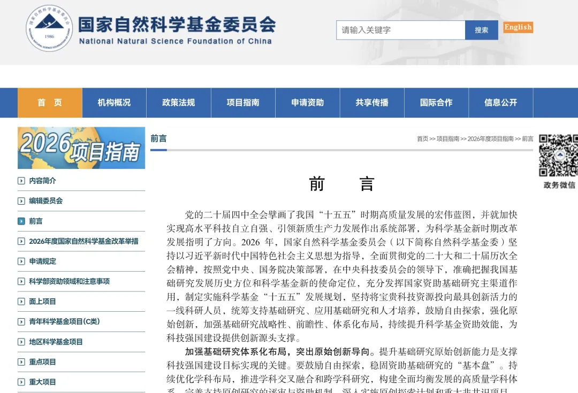The width and height of the screenshot is (578, 393).
Task: Expand 科学部资助领域和注意事项 sidebar item
Action: point(69,281)
